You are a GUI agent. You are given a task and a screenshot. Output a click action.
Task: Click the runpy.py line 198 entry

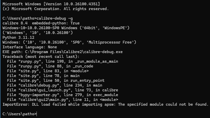click(62, 61)
